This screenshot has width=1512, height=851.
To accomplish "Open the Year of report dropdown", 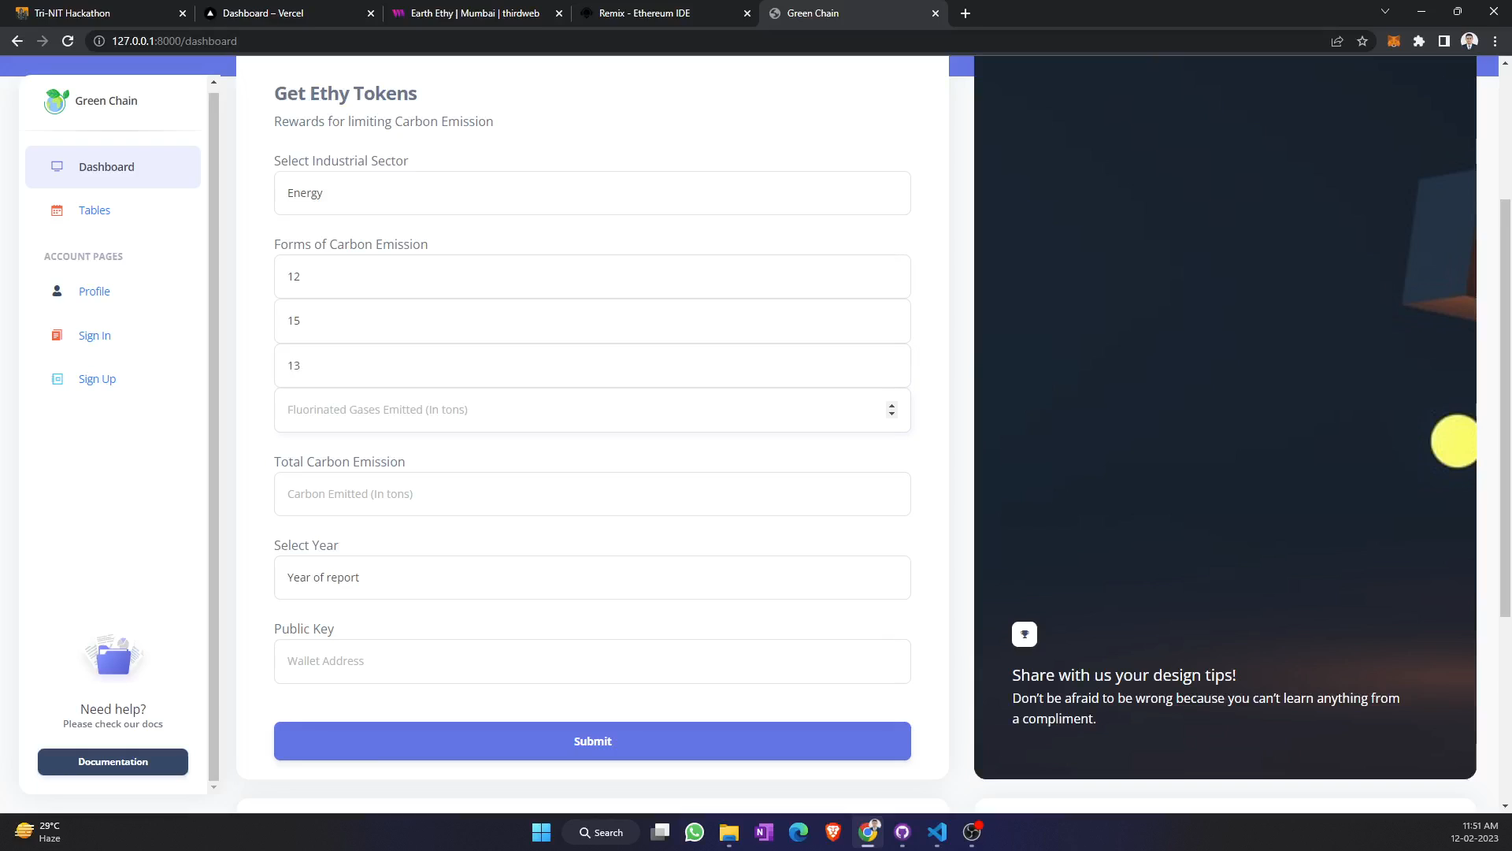I will [592, 578].
